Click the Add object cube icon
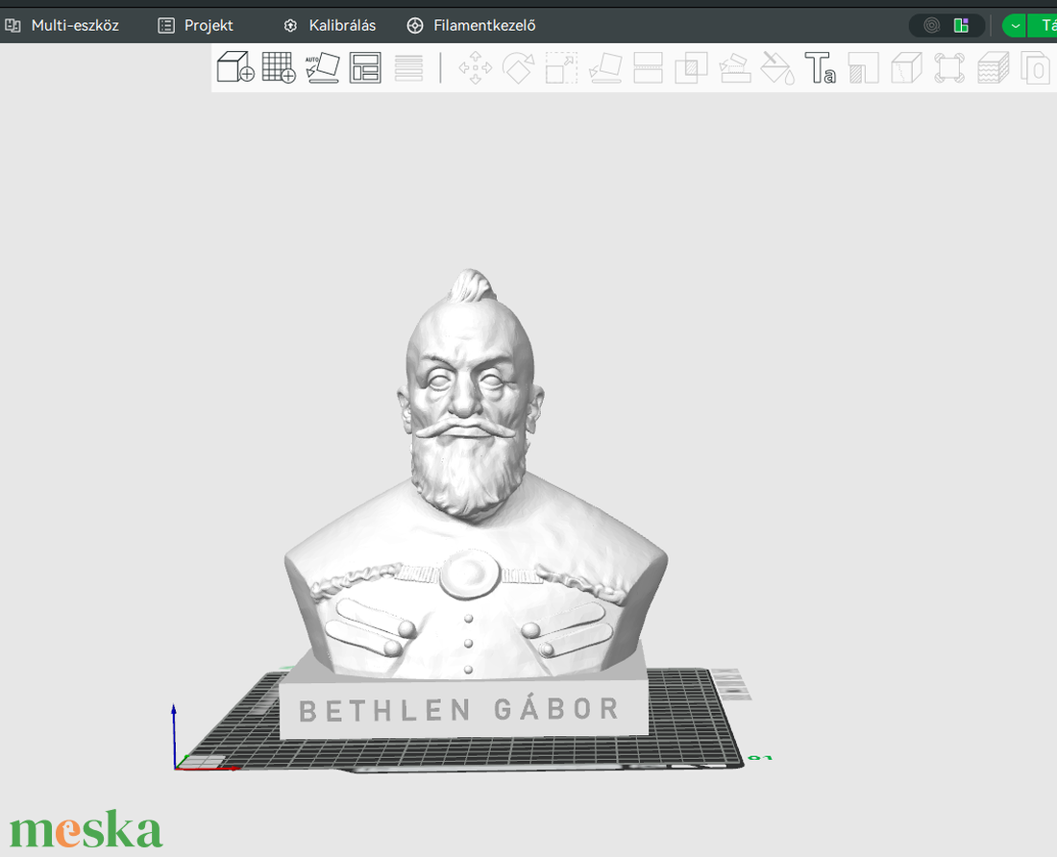This screenshot has width=1057, height=857. click(235, 67)
